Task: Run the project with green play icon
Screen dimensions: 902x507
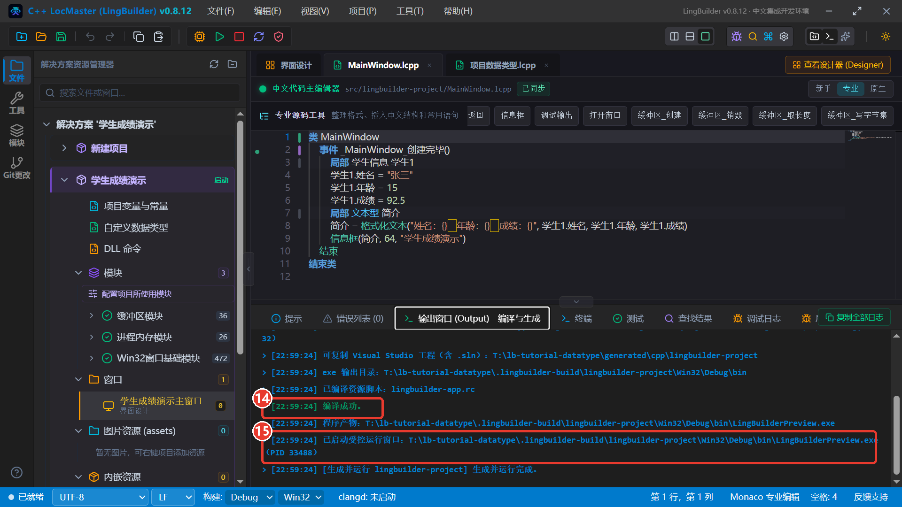Action: (x=219, y=37)
